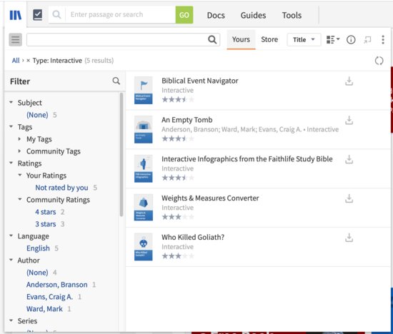The width and height of the screenshot is (393, 334).
Task: Filter by author Evans, Craig A.
Action: (49, 297)
